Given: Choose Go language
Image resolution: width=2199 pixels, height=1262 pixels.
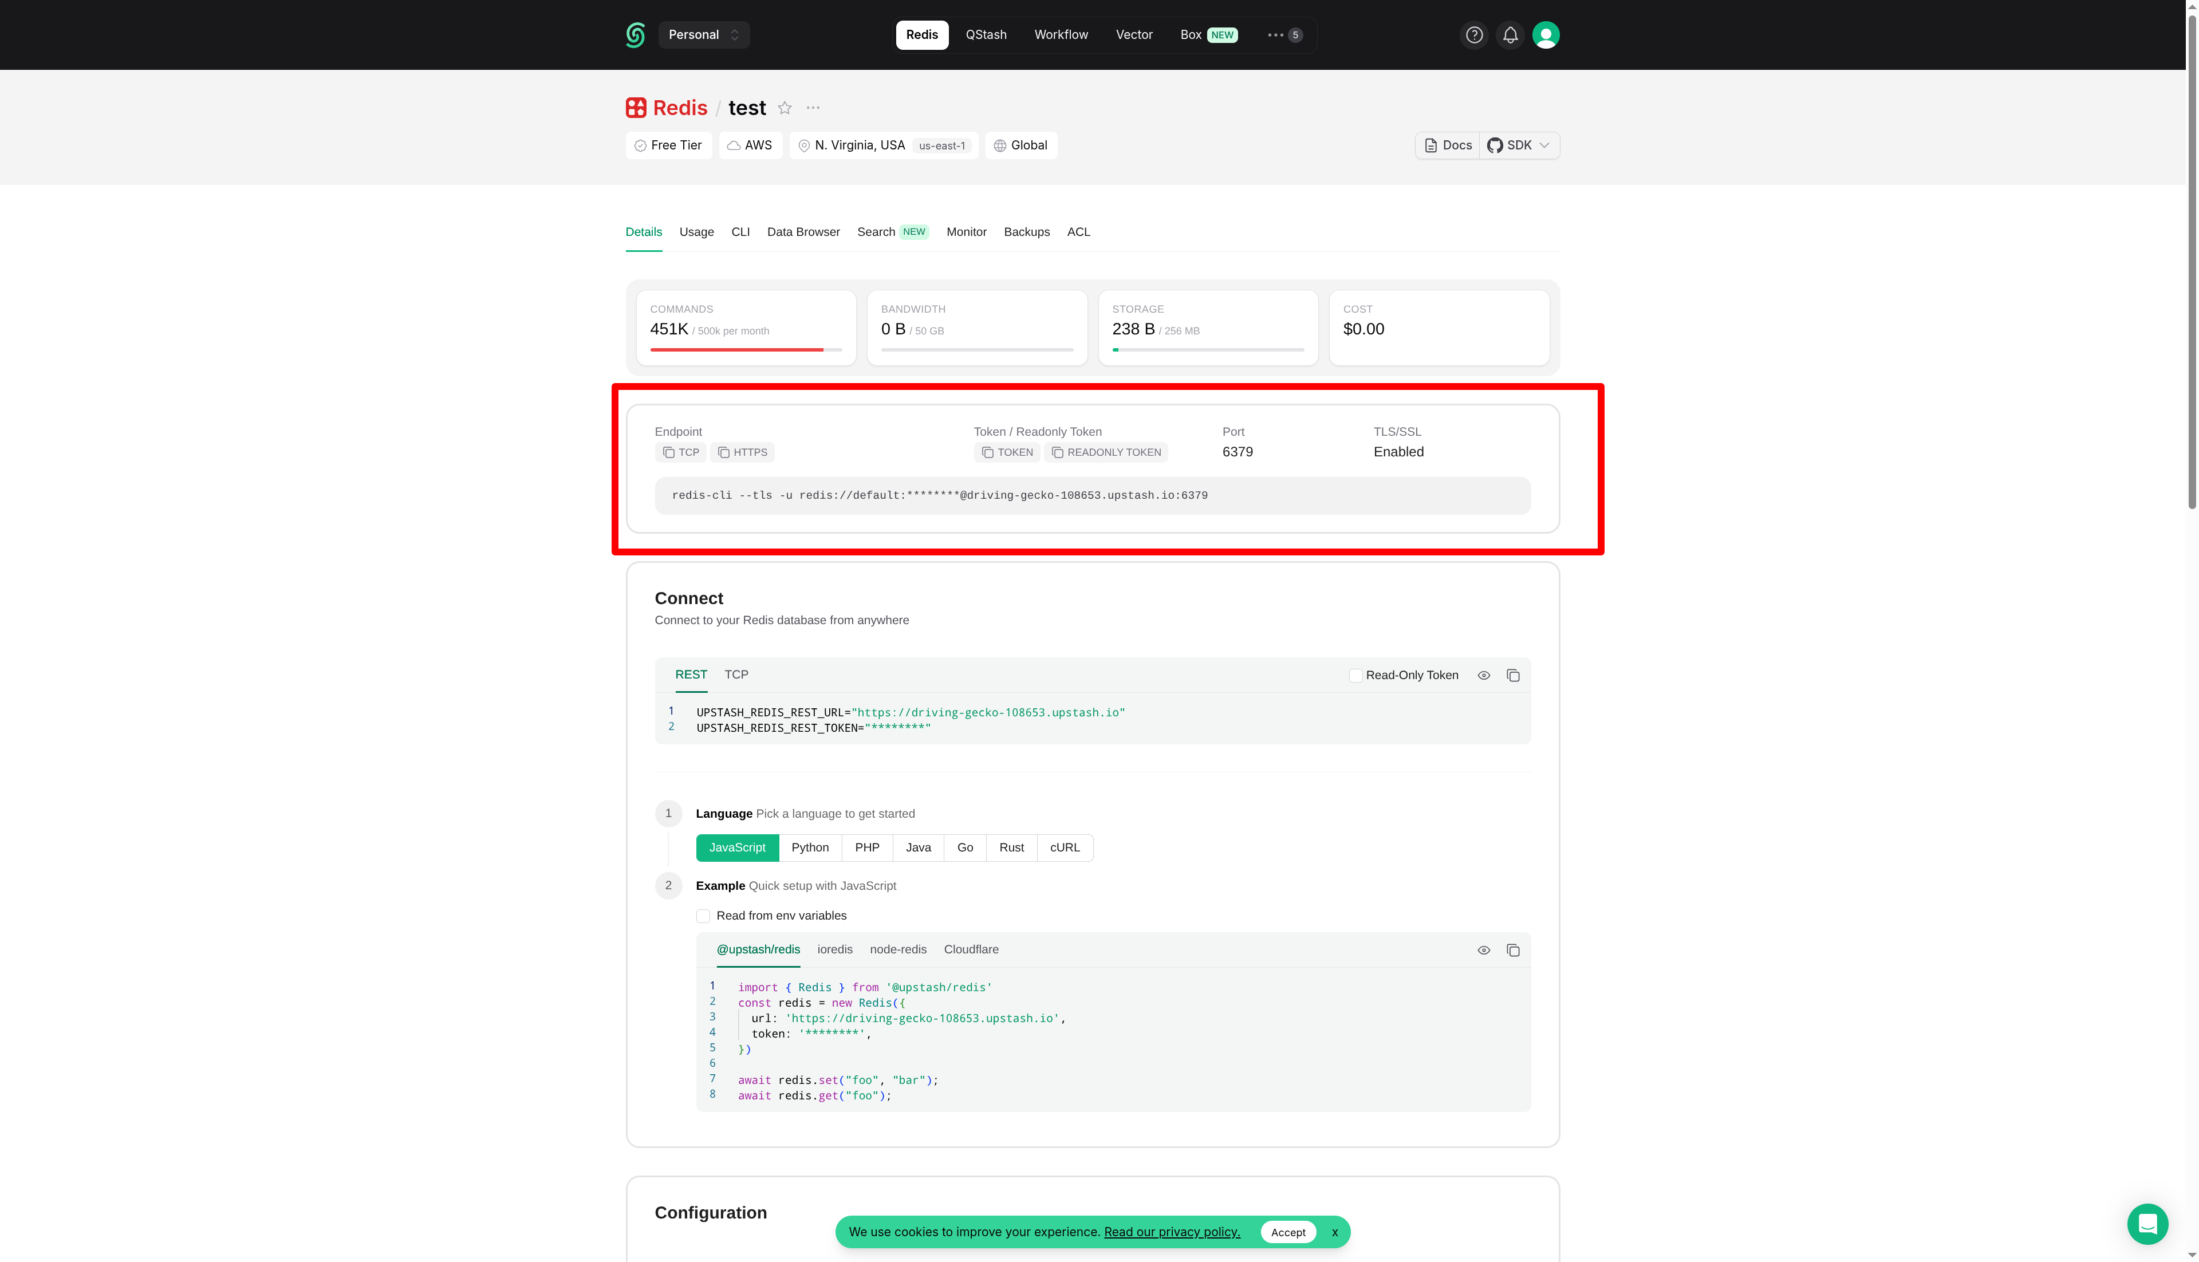Looking at the screenshot, I should 965,847.
